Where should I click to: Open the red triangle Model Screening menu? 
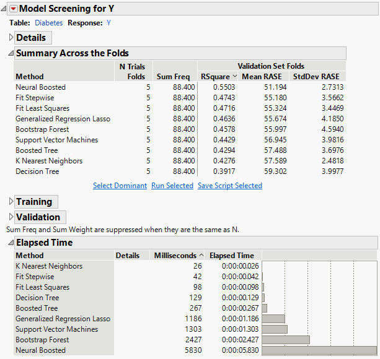coord(14,9)
